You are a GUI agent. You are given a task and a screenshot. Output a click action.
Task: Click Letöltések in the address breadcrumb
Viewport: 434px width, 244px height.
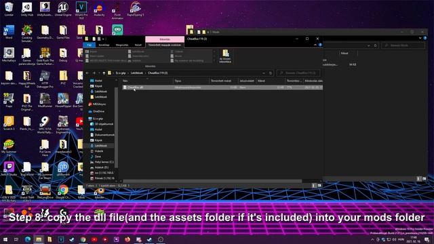click(137, 73)
